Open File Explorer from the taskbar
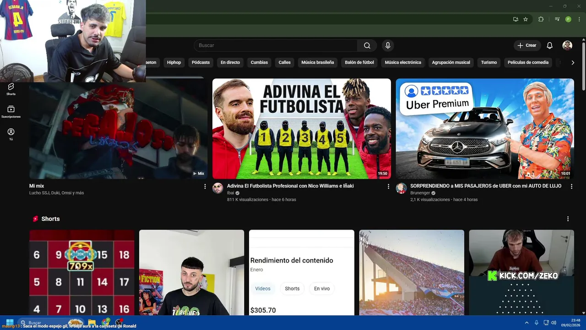The height and width of the screenshot is (330, 586). coord(92,323)
